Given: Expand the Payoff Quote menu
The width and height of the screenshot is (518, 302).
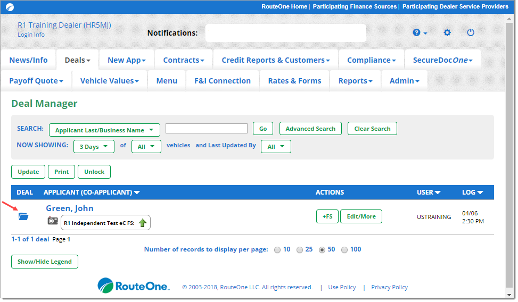Looking at the screenshot, I should (x=36, y=81).
